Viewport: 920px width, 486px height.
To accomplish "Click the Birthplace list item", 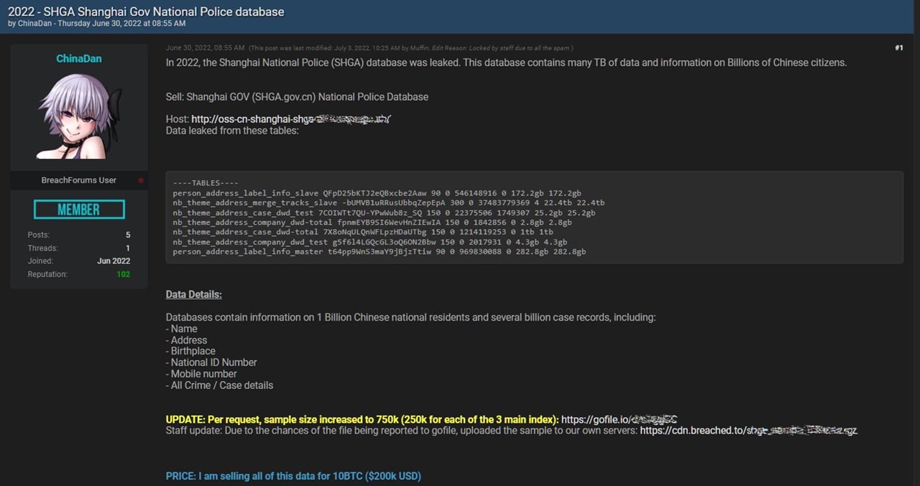I will (190, 352).
